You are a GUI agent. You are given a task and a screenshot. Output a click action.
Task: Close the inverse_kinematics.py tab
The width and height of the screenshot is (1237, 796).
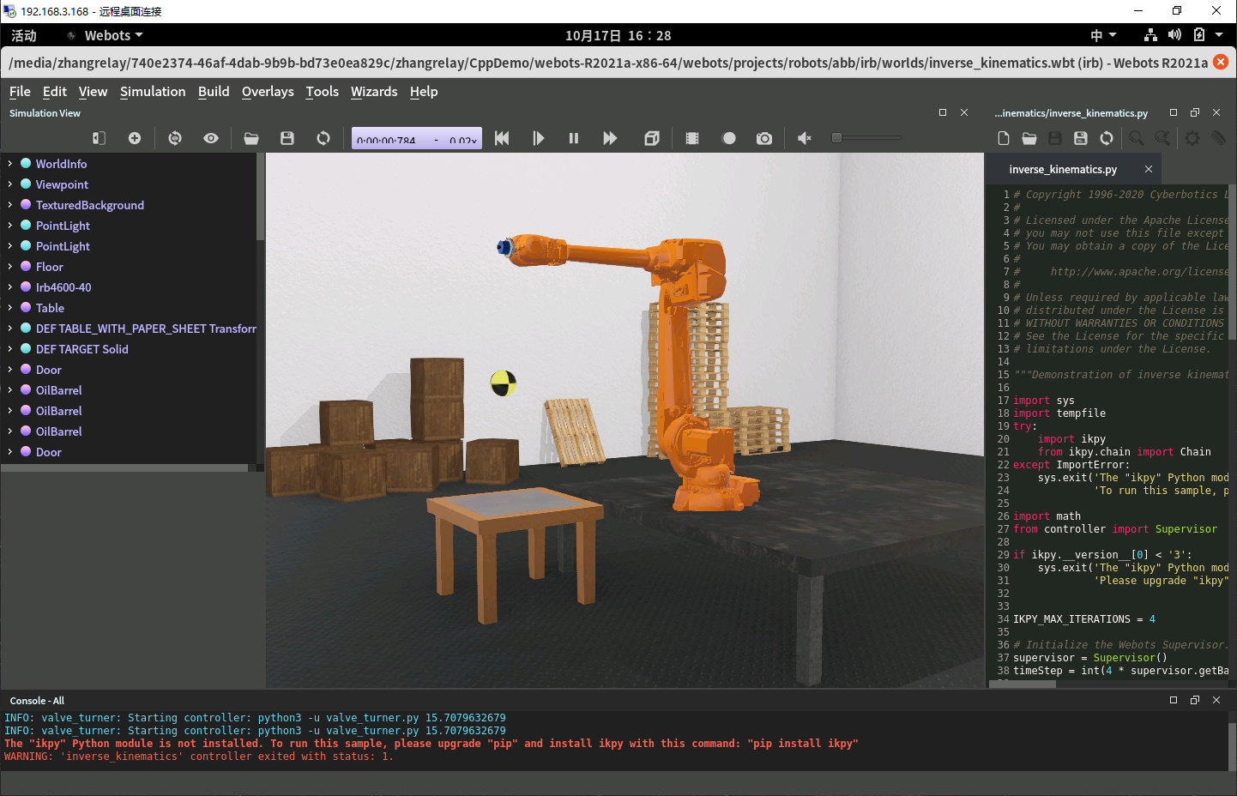coord(1149,169)
